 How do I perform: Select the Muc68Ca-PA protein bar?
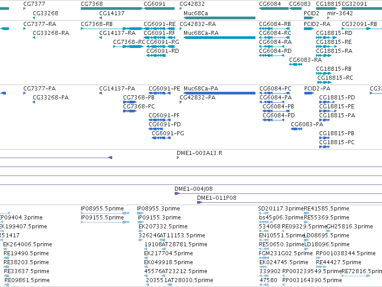point(220,93)
